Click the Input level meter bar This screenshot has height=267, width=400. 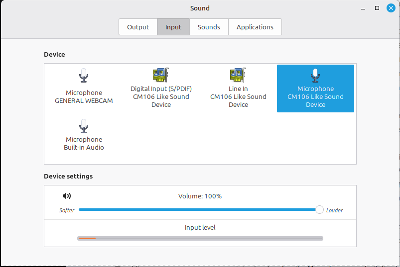click(x=200, y=238)
